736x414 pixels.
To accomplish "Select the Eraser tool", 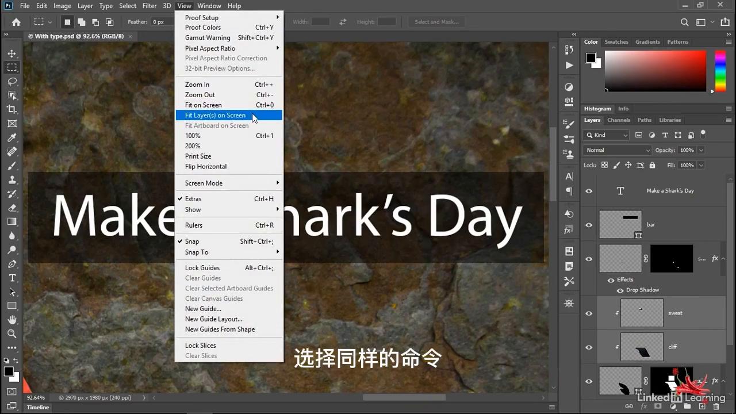I will pyautogui.click(x=12, y=208).
